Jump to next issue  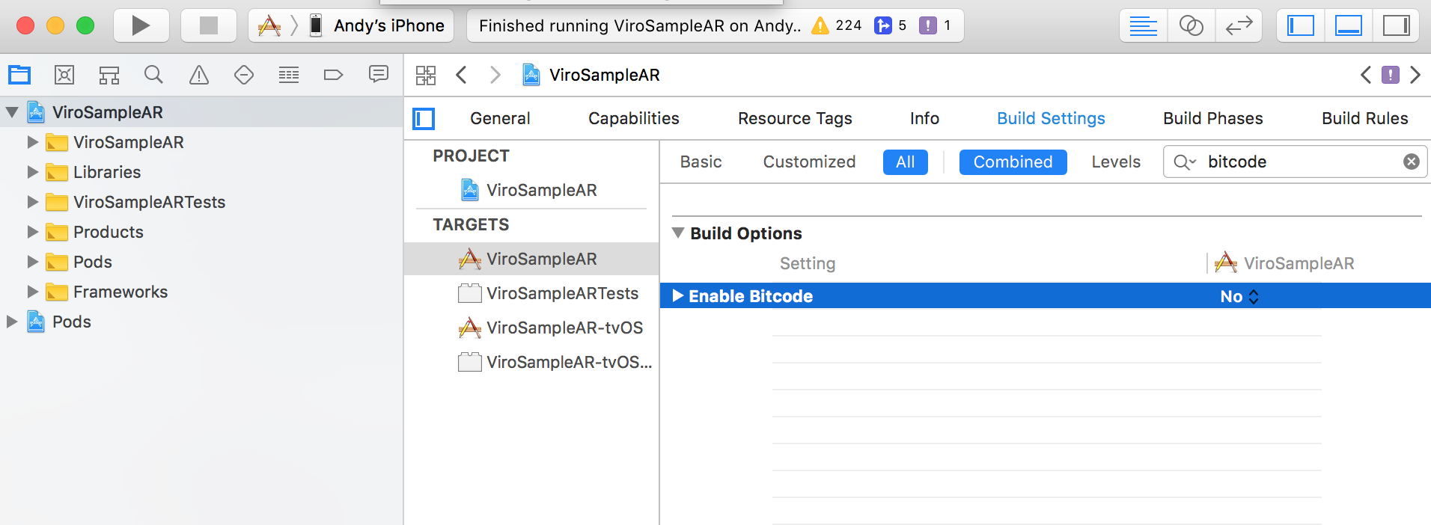coord(1415,75)
